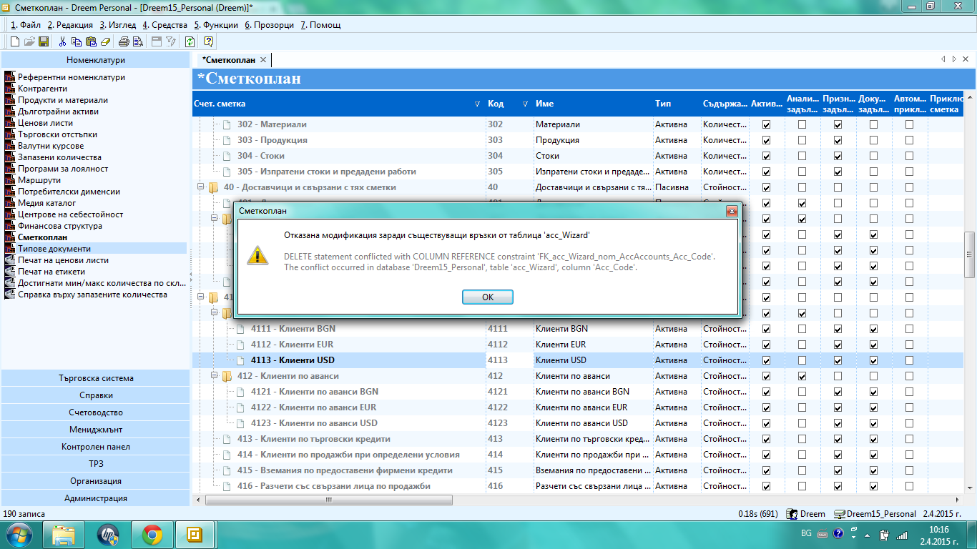Click the Print toolbar icon
Image resolution: width=977 pixels, height=549 pixels.
point(124,41)
